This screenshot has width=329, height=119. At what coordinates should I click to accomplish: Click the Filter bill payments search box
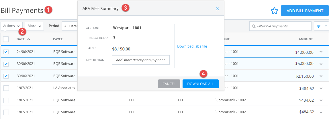point(280,26)
